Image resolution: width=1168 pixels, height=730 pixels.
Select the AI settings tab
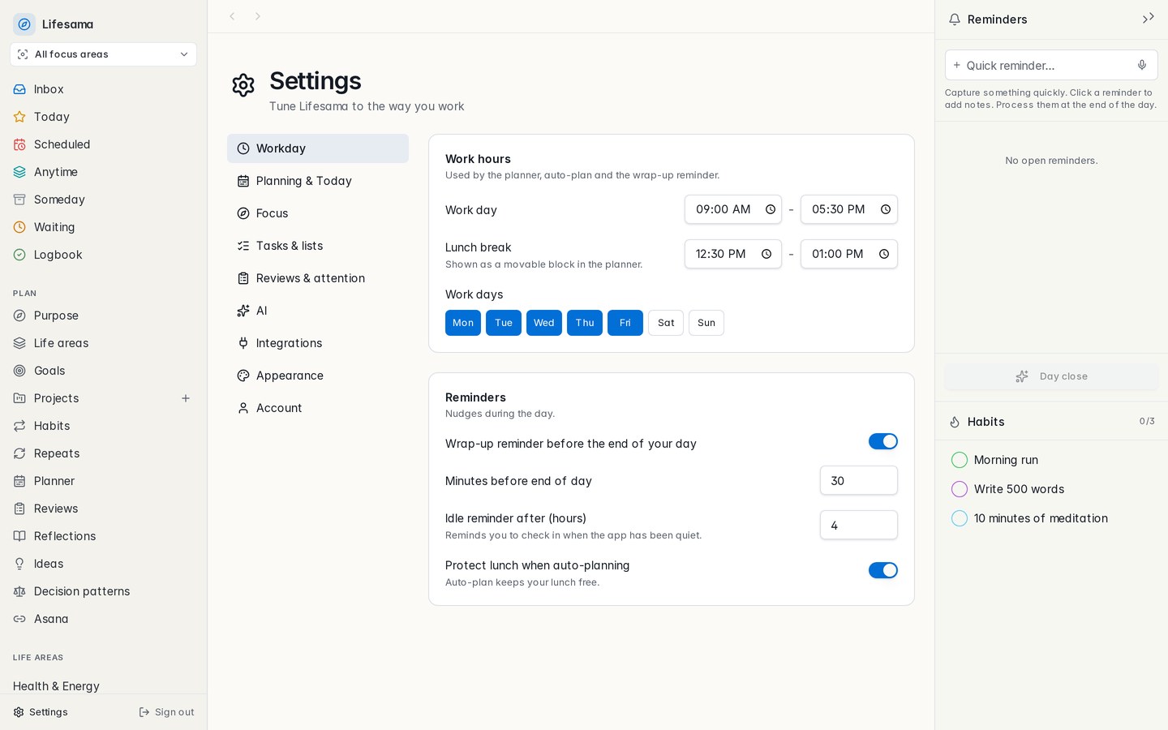pos(318,311)
